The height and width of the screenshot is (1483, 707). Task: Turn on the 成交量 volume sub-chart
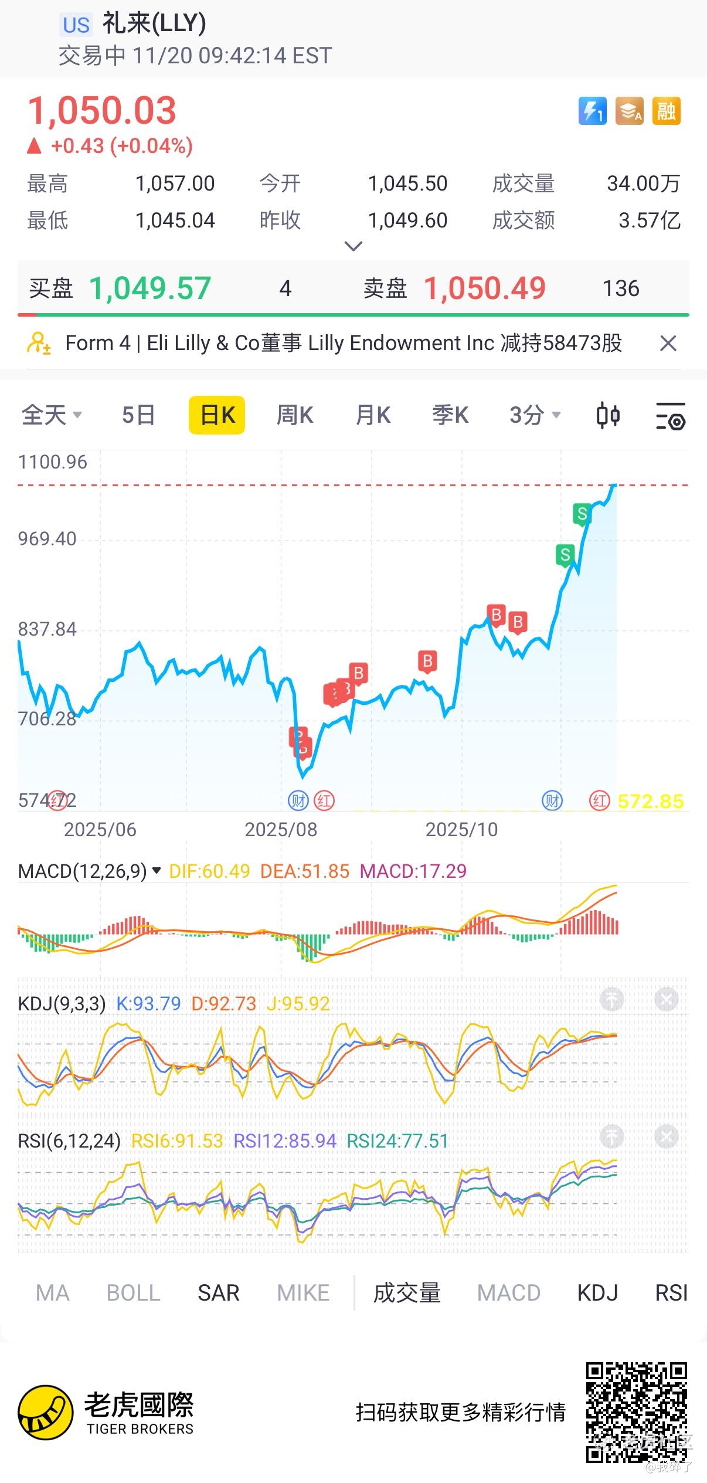click(407, 1292)
